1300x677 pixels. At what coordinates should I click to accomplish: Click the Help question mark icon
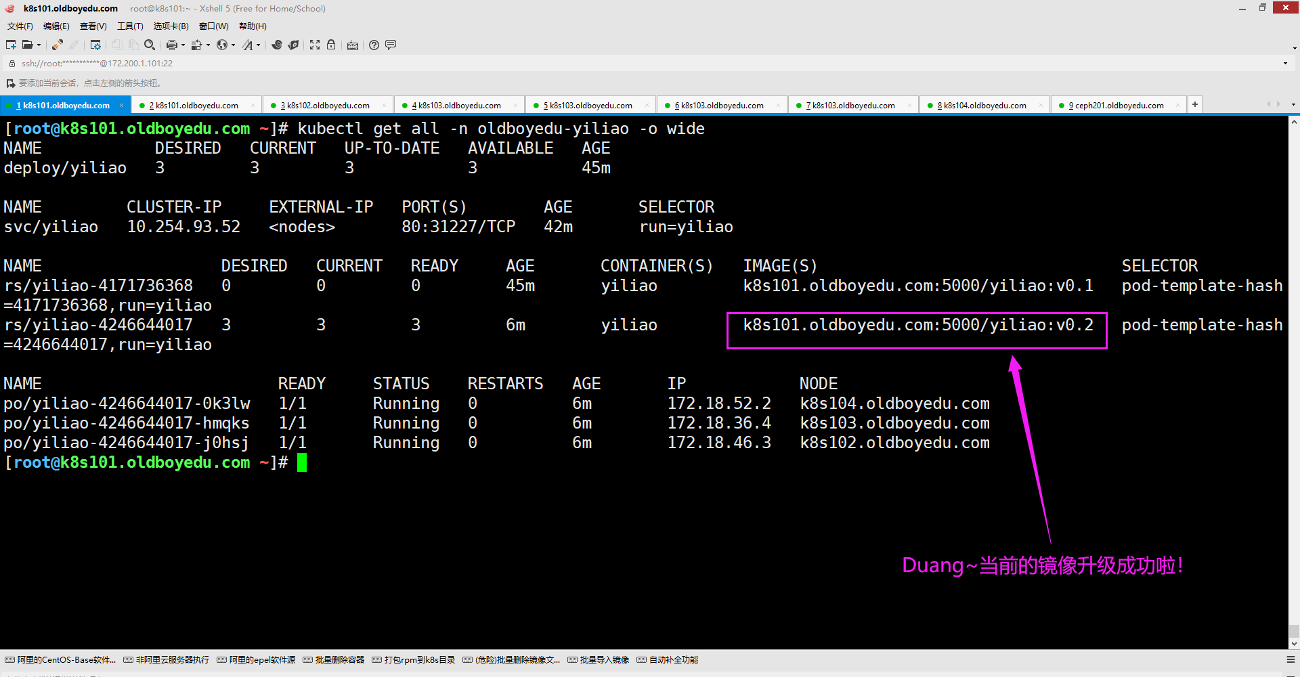[374, 45]
